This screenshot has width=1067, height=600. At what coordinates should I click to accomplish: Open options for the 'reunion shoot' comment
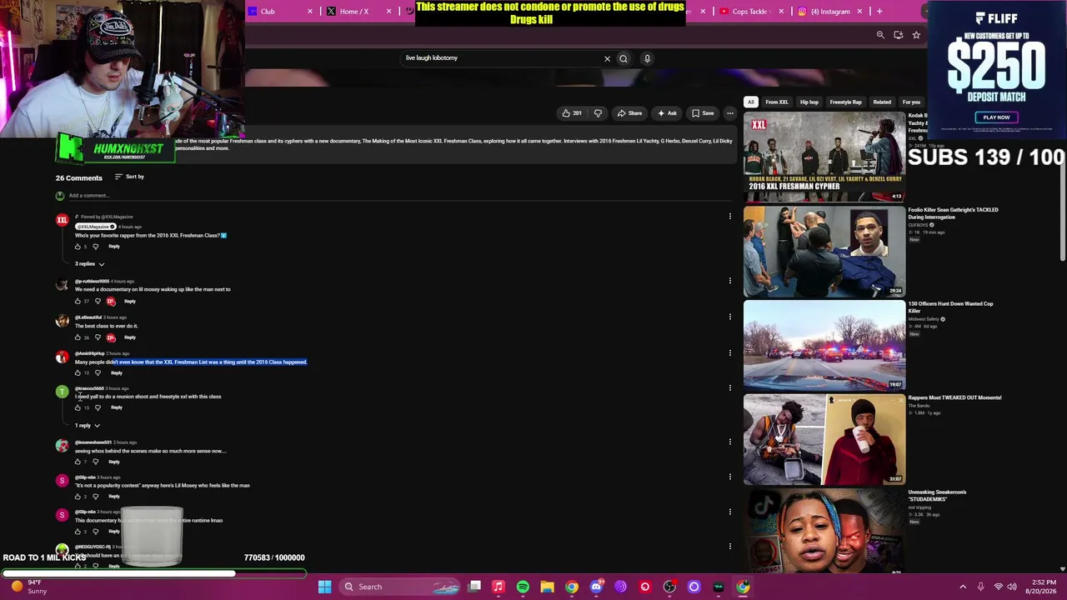coord(729,387)
